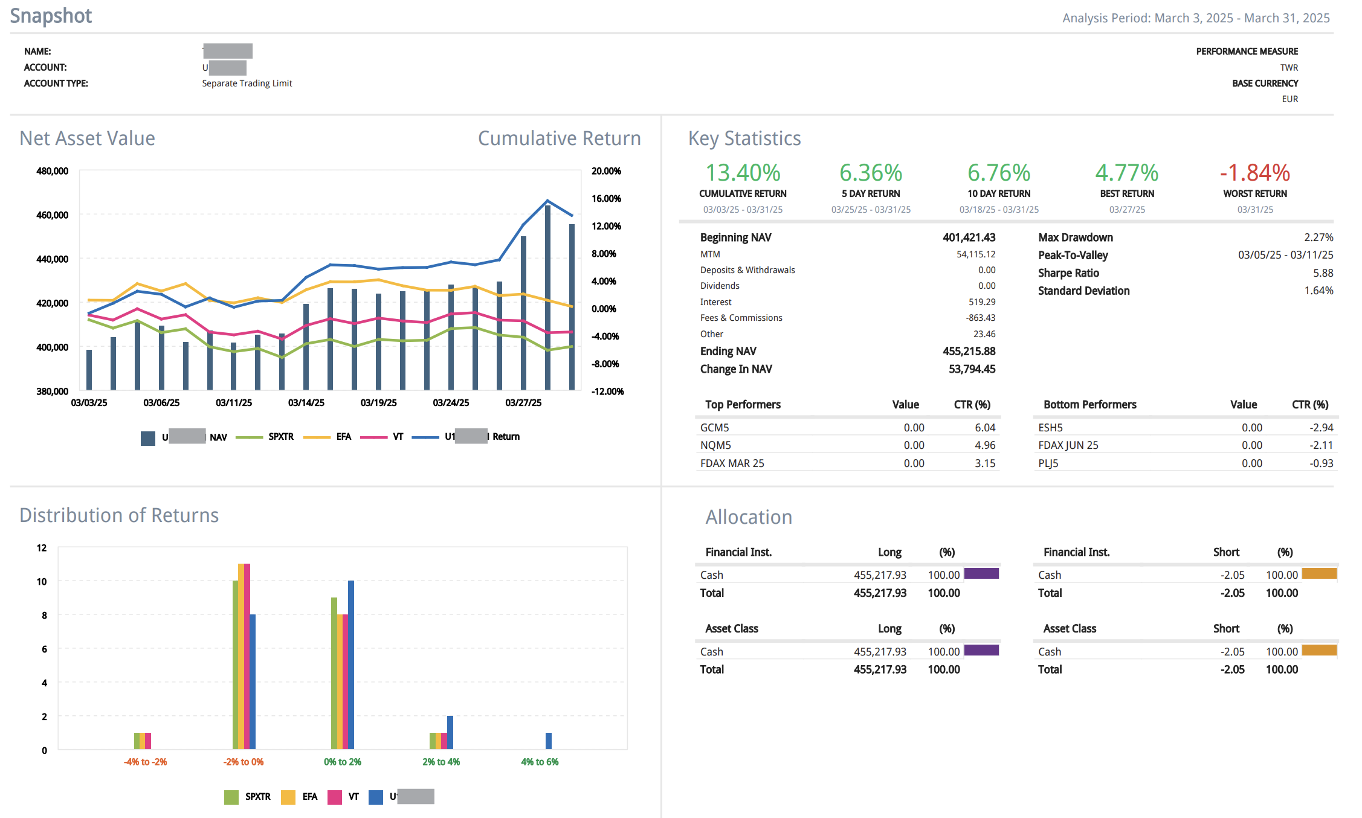Click the 13.40% cumulative return figure
The image size is (1362, 818).
(743, 173)
